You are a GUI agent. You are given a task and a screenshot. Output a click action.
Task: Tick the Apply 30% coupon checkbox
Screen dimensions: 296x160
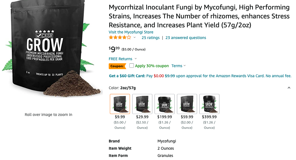[x=132, y=66]
